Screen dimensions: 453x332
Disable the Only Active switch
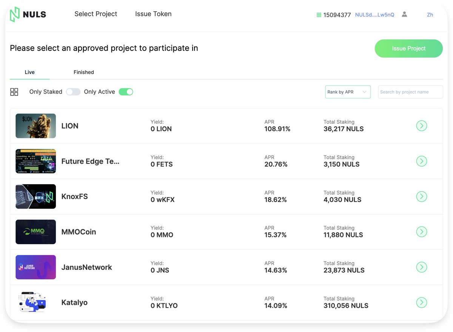[x=126, y=92]
